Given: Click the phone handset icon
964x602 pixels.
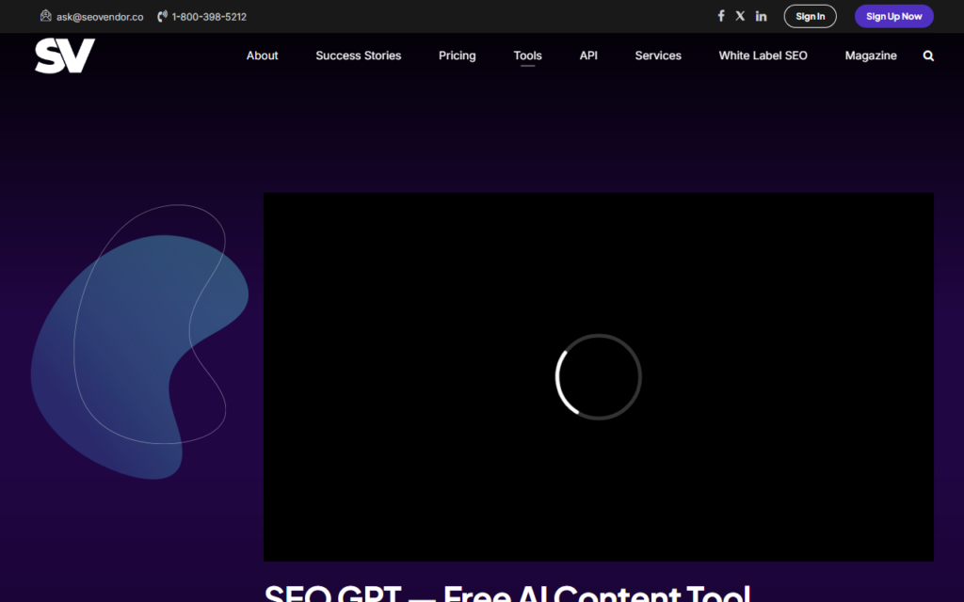Looking at the screenshot, I should (162, 17).
